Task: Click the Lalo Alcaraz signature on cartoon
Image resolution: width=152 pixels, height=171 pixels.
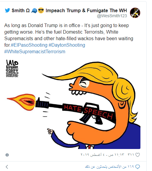Action: click(12, 69)
